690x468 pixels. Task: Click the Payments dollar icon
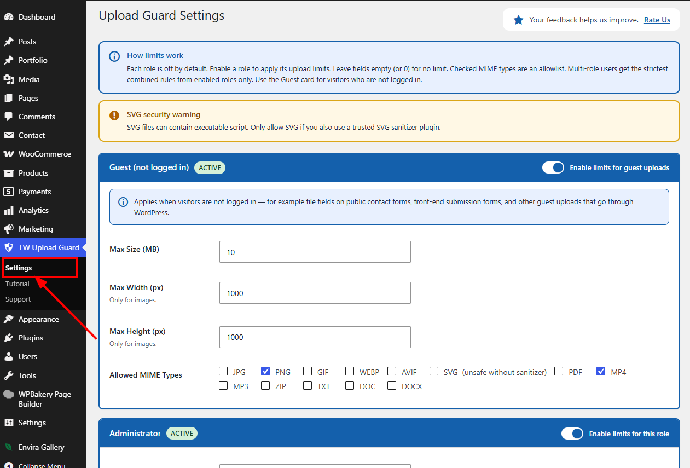pos(9,192)
